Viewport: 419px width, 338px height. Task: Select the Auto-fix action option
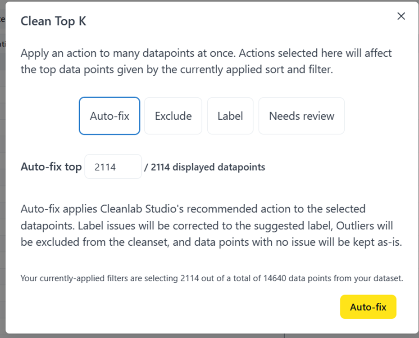[x=109, y=116]
